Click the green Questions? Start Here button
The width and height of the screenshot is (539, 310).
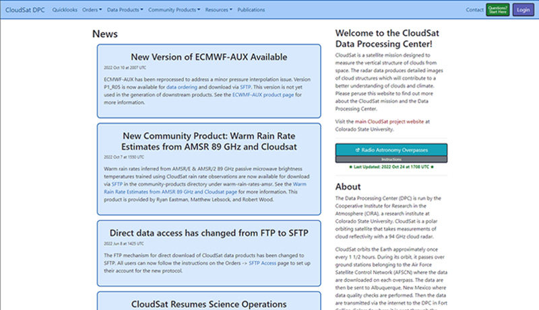click(x=498, y=9)
